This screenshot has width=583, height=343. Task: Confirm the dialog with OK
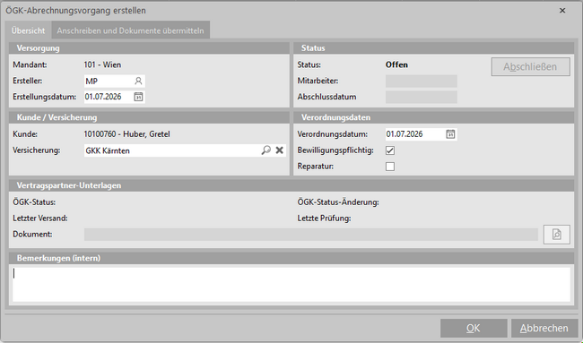click(x=474, y=328)
